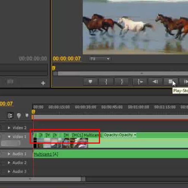Select the Multicam1 [A] audio clip
Image resolution: width=188 pixels, height=188 pixels.
coord(111,154)
